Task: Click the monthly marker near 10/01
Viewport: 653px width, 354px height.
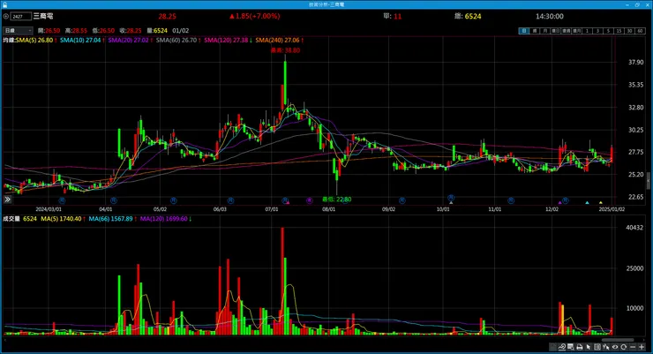Action: (x=451, y=198)
